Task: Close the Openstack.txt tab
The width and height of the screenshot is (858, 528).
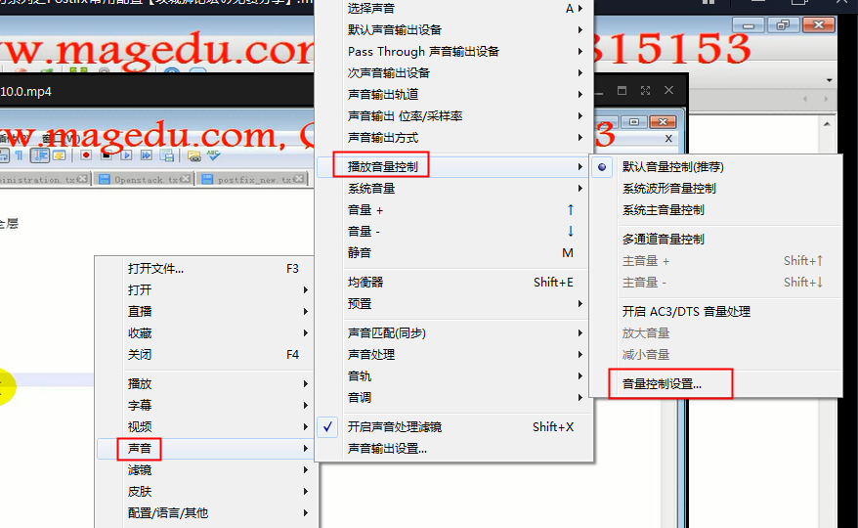Action: tap(187, 179)
